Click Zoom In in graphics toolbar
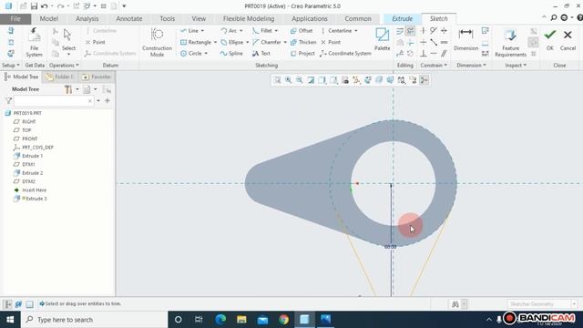 pyautogui.click(x=289, y=80)
